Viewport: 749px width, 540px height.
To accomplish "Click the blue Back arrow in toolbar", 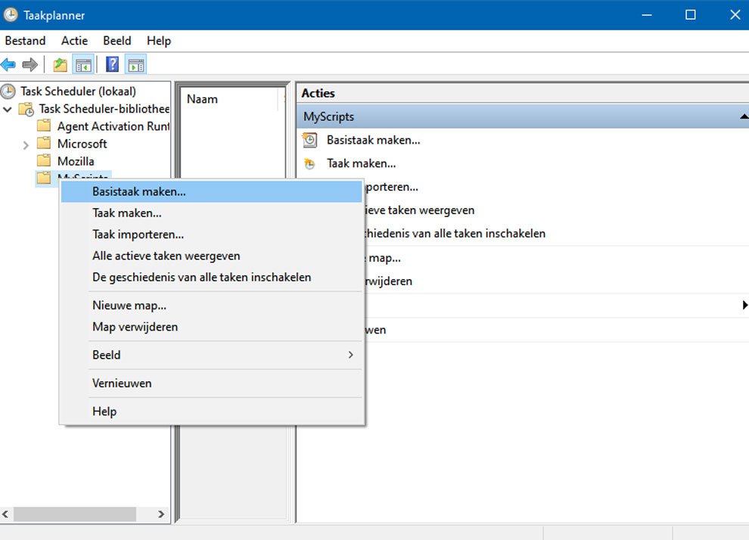I will (x=8, y=64).
